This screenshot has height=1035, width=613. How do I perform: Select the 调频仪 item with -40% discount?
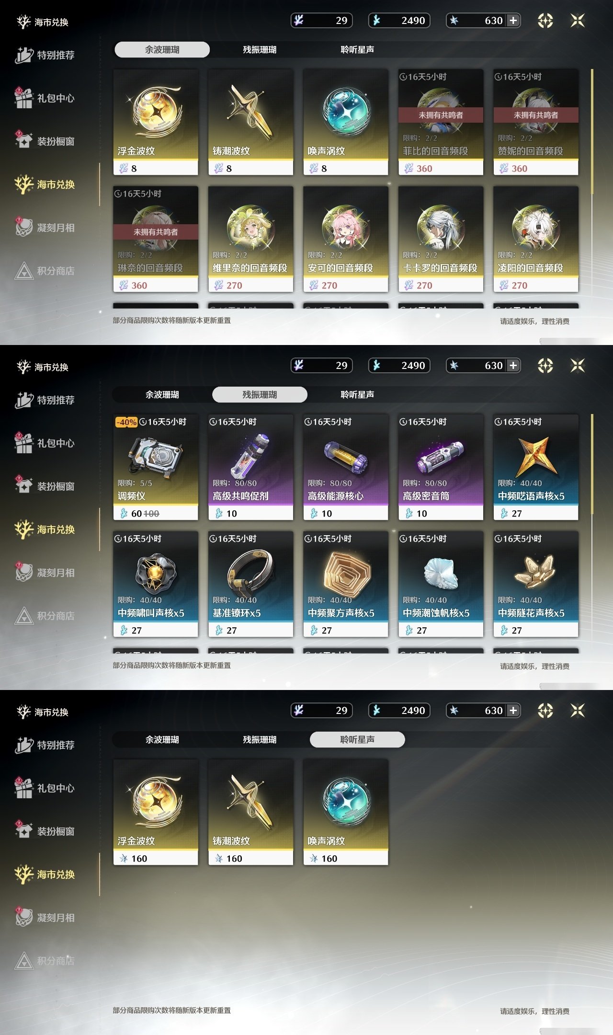click(156, 467)
